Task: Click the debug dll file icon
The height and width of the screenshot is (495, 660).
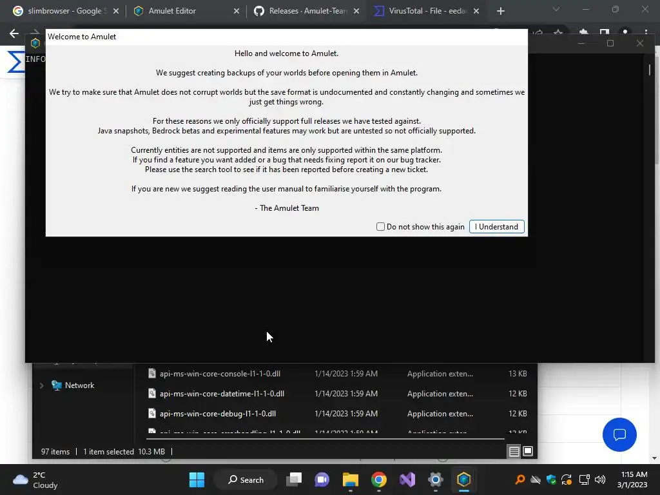Action: 152,413
